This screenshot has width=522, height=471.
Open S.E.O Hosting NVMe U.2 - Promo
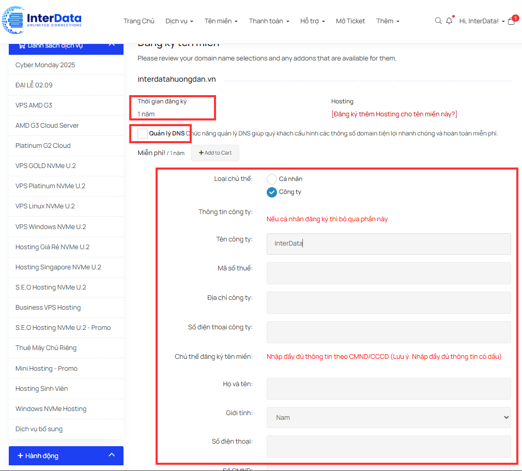(63, 328)
